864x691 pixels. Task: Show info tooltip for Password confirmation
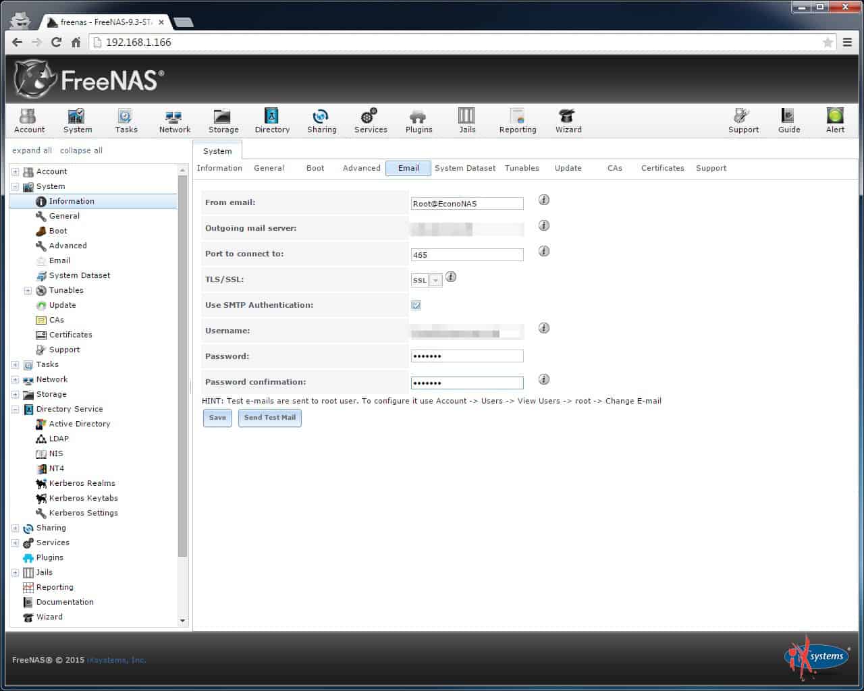(x=544, y=379)
